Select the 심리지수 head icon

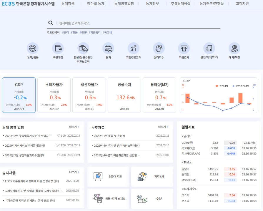click(x=159, y=48)
